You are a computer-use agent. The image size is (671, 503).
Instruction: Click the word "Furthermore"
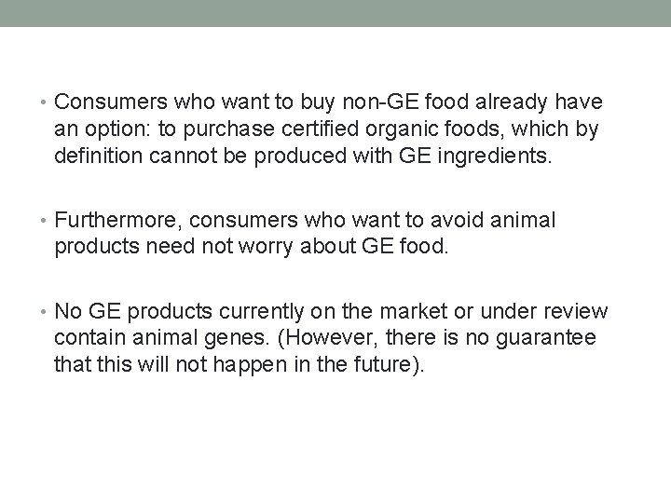click(114, 221)
